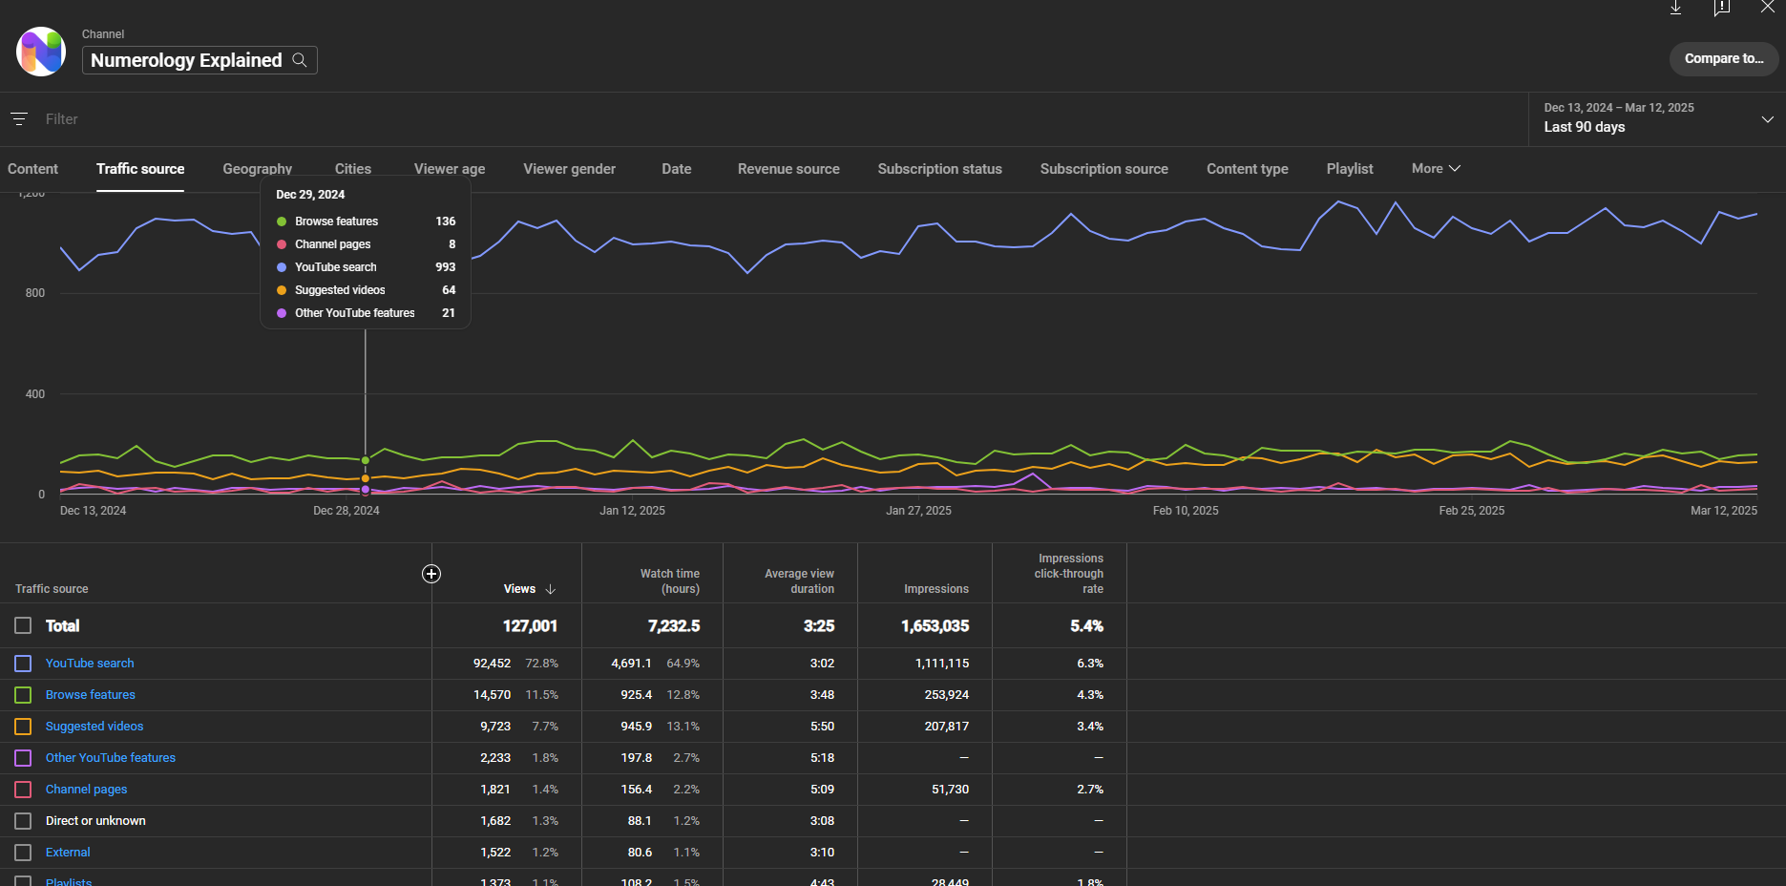Switch to the Revenue source tab
The height and width of the screenshot is (886, 1786).
(788, 169)
